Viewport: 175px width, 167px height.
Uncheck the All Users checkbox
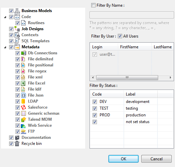120,36
